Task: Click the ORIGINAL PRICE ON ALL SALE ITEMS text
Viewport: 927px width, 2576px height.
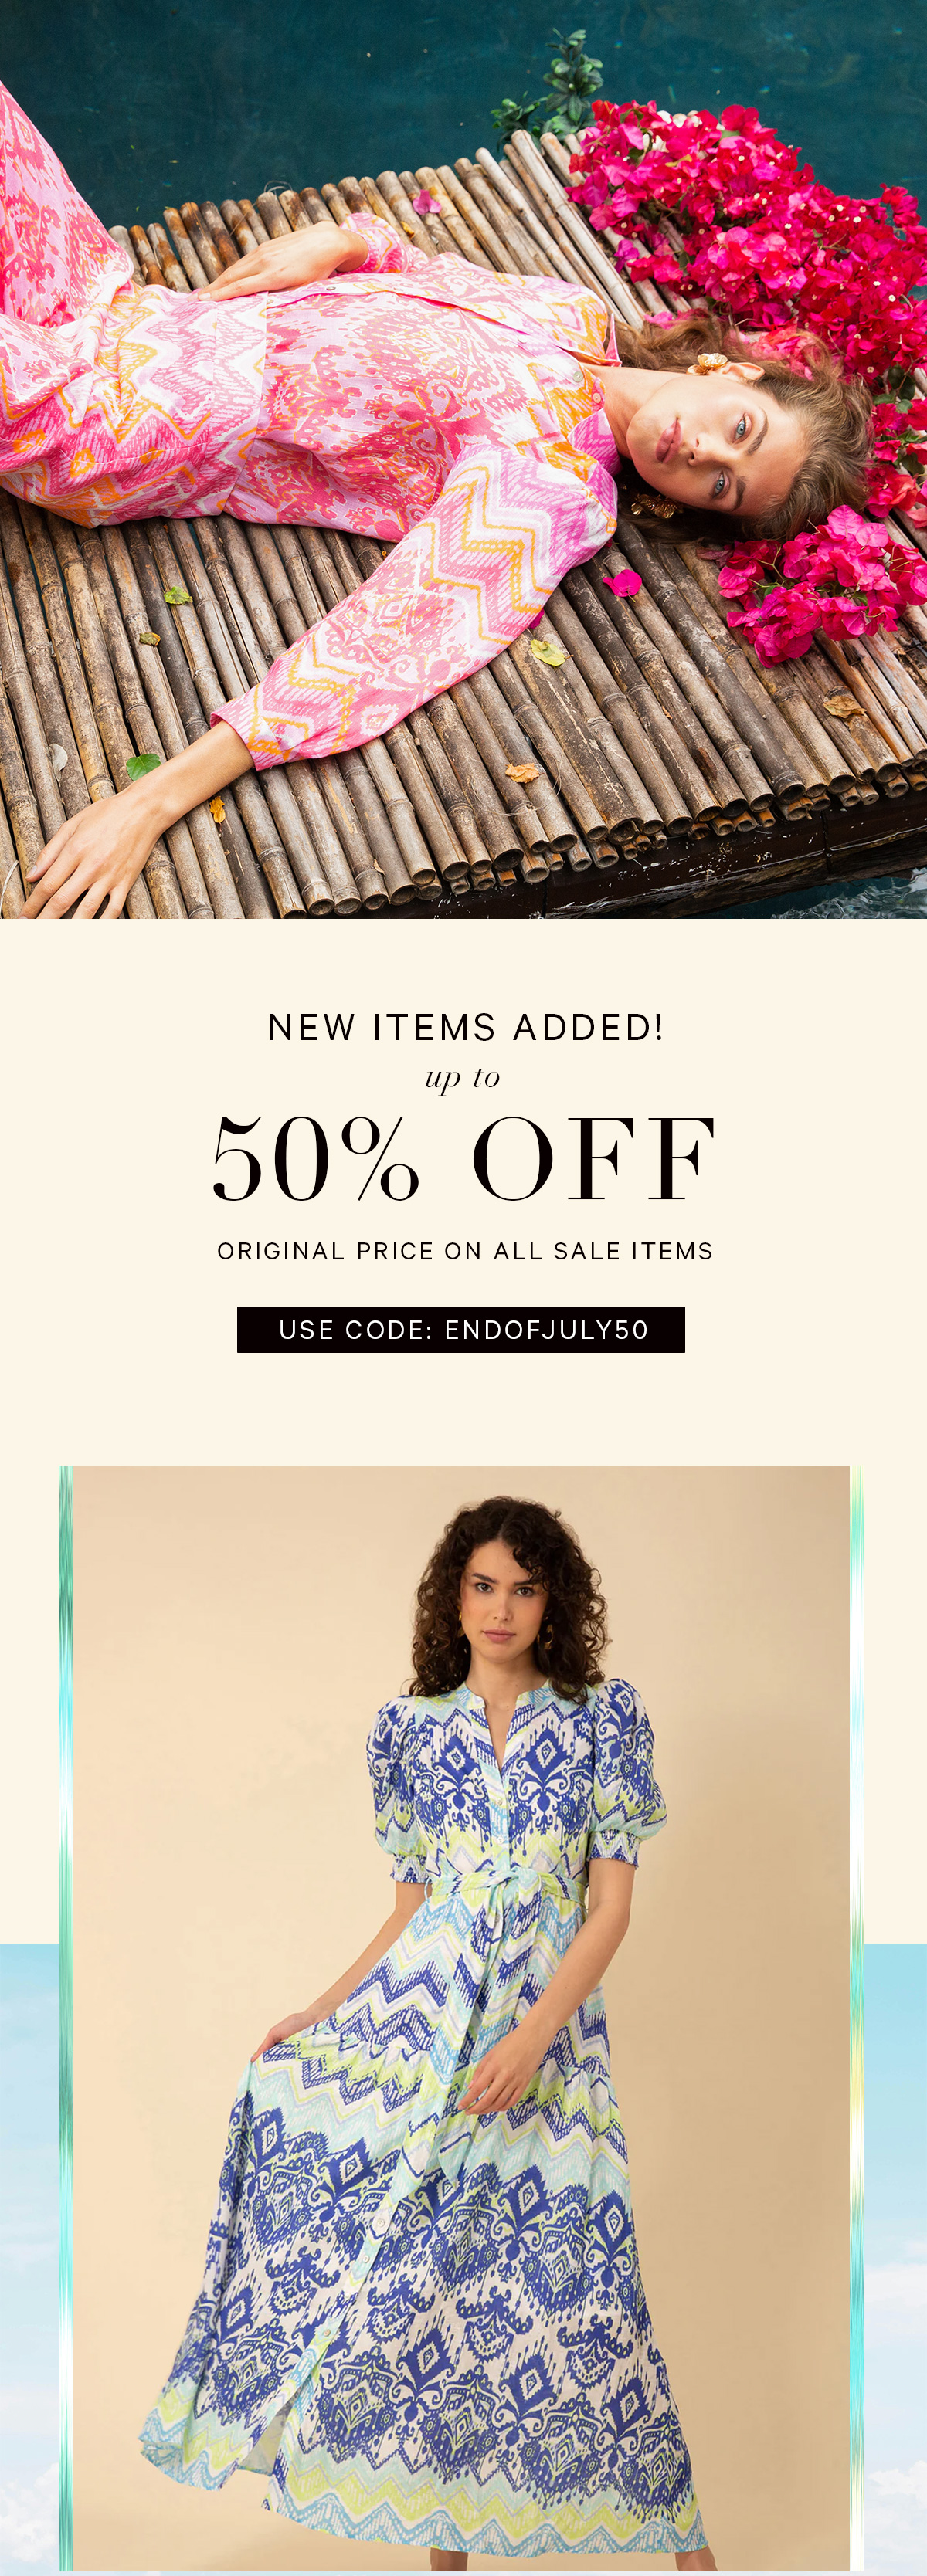Action: coord(465,1251)
